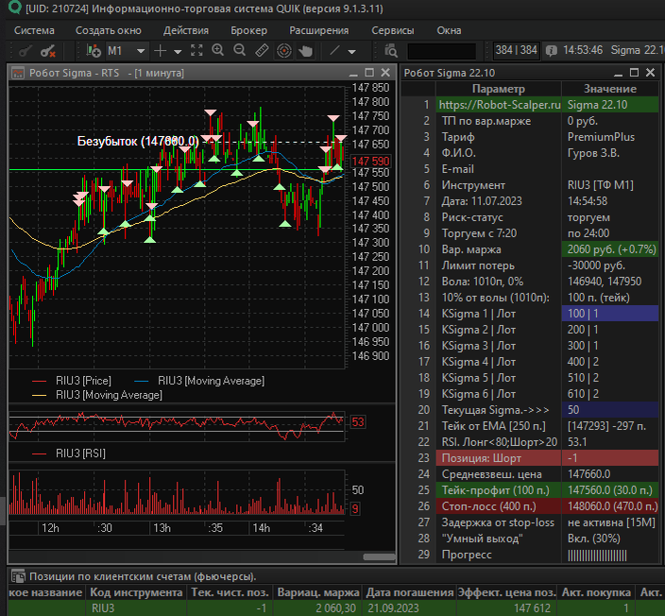Screen dimensions: 665x616
Task: Click the RIU3 [RSI] legend entry
Action: (69, 453)
